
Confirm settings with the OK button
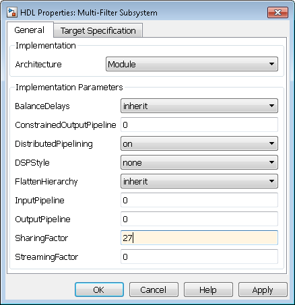(99, 290)
